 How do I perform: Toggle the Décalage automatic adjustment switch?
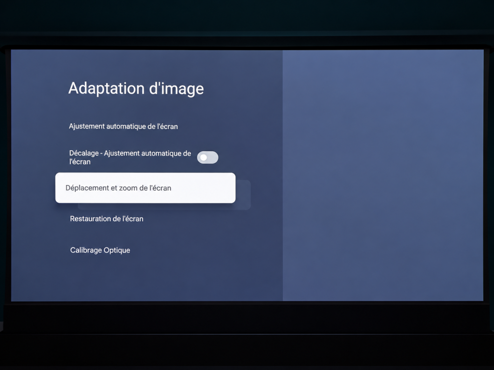pyautogui.click(x=207, y=158)
